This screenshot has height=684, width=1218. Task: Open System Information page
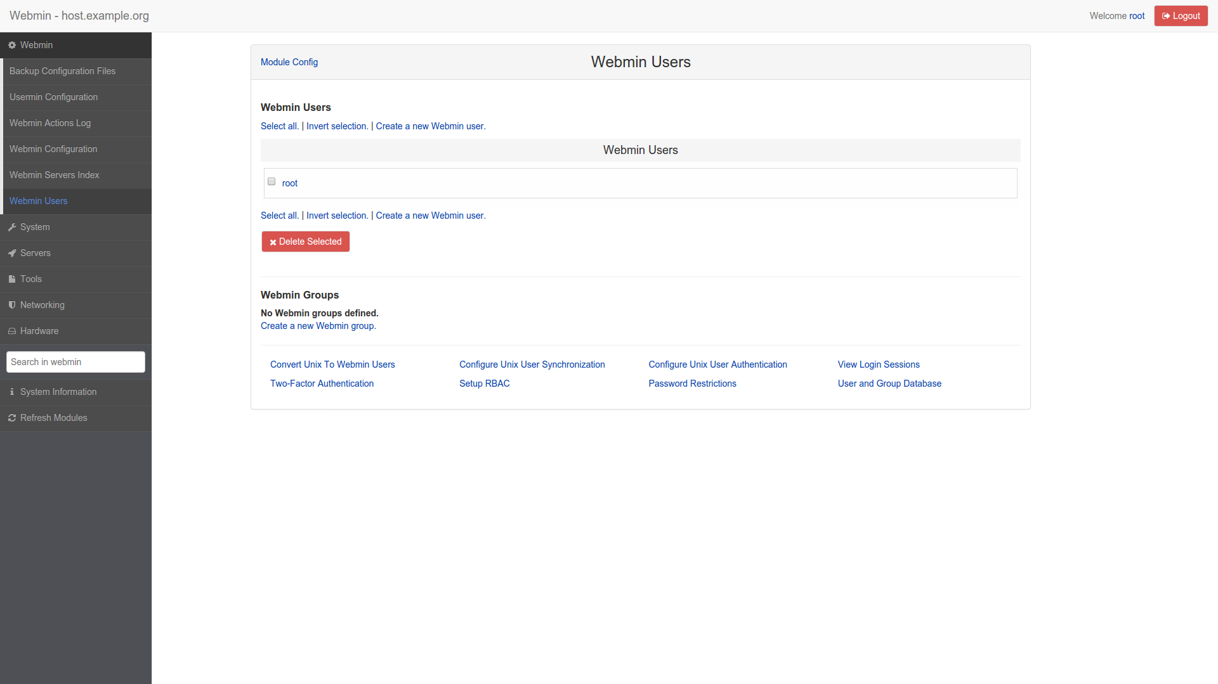click(x=76, y=392)
